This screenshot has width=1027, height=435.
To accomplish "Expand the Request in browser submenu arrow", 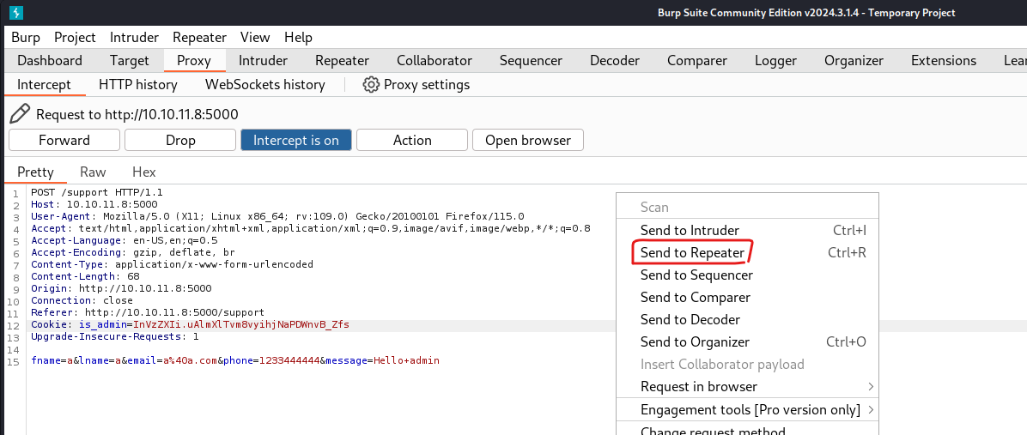I will (x=871, y=387).
